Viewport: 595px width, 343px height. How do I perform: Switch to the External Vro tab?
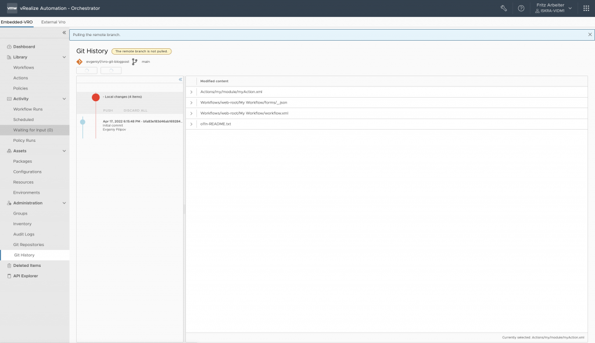pos(53,22)
